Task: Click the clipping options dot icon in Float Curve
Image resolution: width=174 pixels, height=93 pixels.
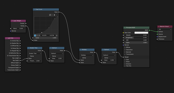Action: point(54,15)
